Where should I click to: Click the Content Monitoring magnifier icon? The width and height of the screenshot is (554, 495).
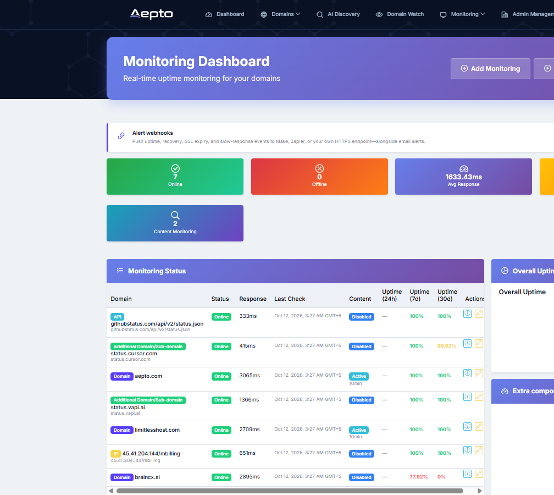[175, 216]
